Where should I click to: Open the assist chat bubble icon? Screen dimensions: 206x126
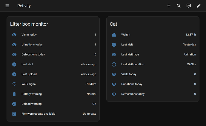189,6
